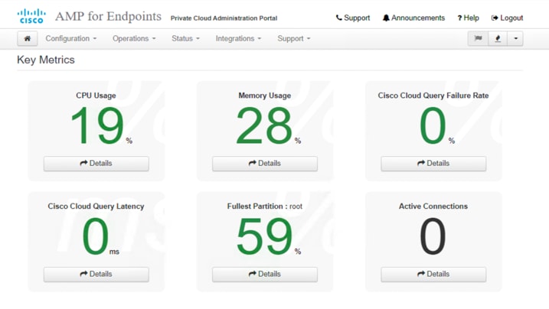Screen dimensions: 549x309
Task: Click the bell icon beside Announcements
Action: click(386, 18)
